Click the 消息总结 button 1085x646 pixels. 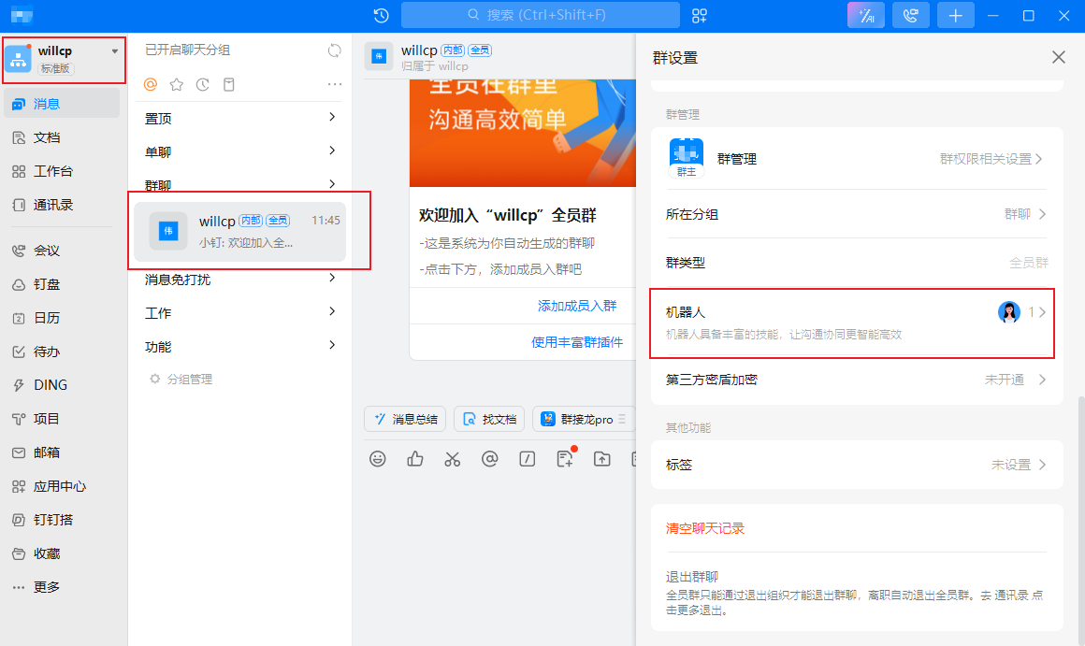406,419
